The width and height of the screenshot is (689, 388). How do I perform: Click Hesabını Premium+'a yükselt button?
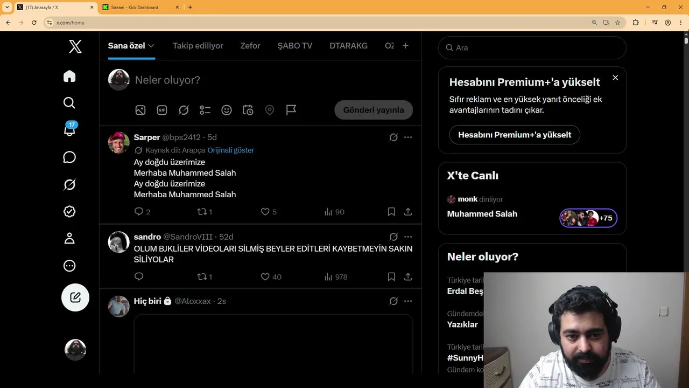pyautogui.click(x=515, y=135)
